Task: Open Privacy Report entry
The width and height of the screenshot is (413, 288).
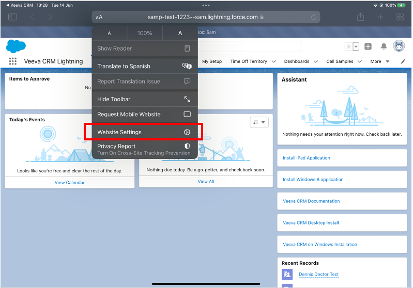Action: tap(145, 149)
